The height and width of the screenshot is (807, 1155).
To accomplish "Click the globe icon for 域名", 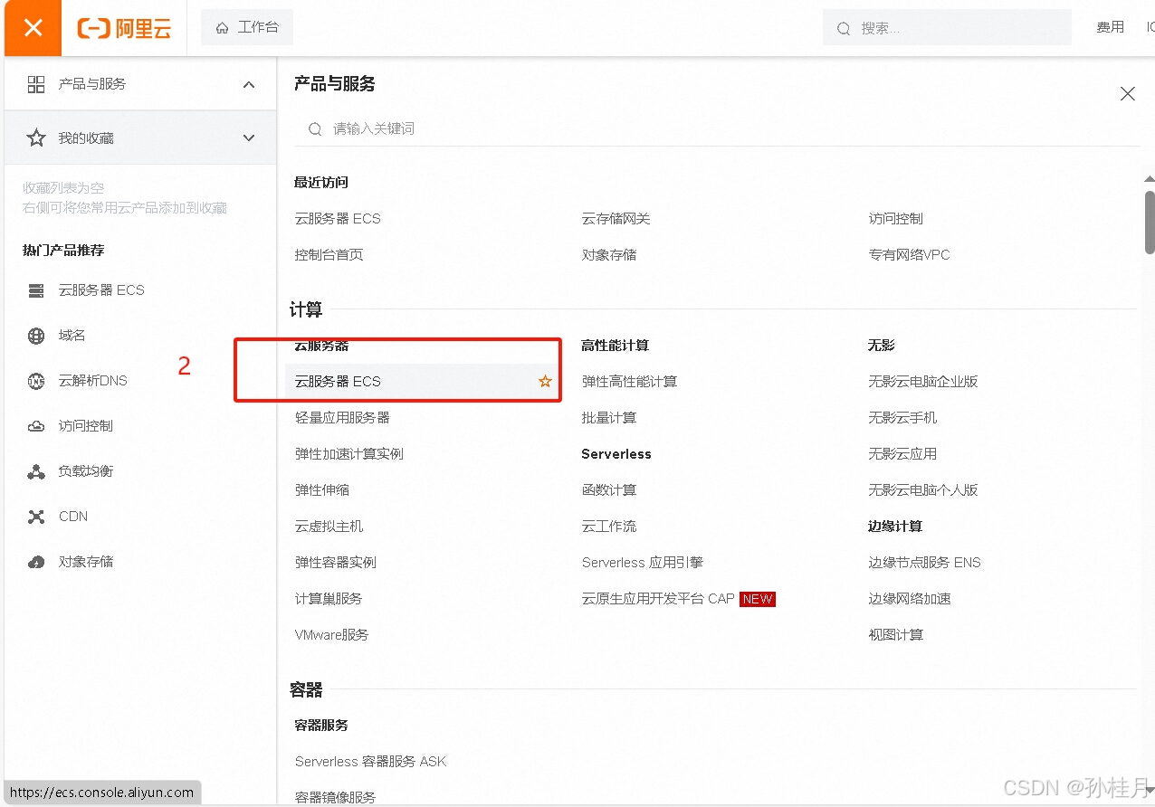I will click(36, 336).
